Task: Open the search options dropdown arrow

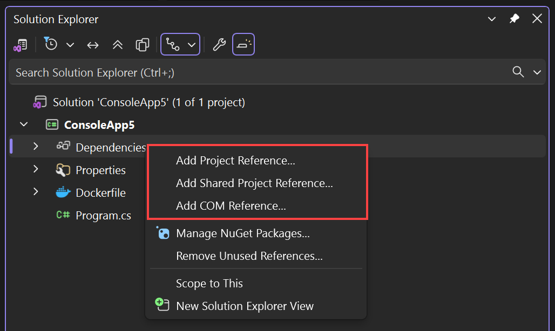Action: pos(537,72)
